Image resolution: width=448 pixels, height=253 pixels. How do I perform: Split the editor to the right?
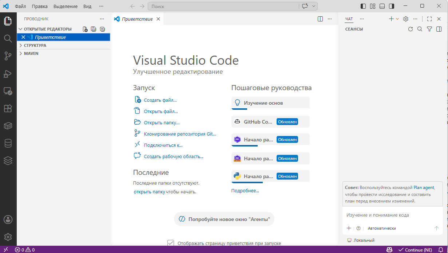click(x=320, y=19)
